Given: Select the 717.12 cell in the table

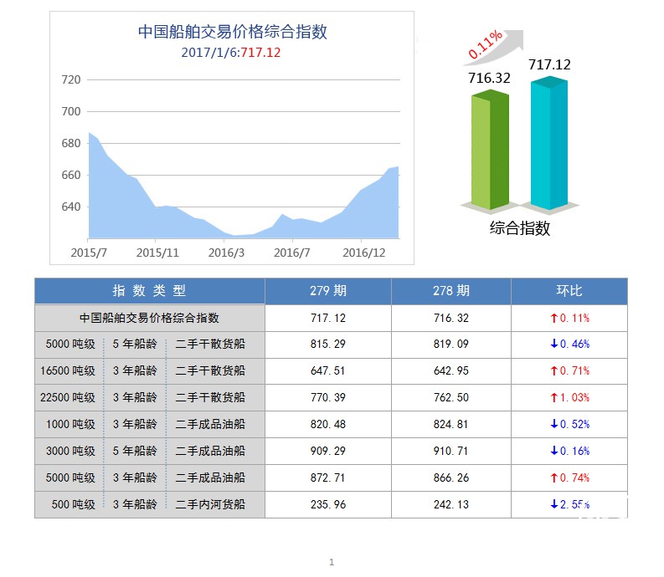Looking at the screenshot, I should point(328,318).
